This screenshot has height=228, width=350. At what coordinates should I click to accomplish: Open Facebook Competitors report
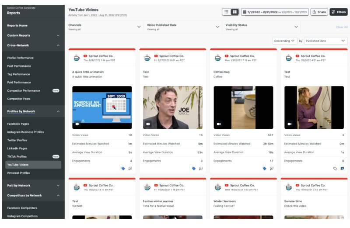(x=22, y=208)
